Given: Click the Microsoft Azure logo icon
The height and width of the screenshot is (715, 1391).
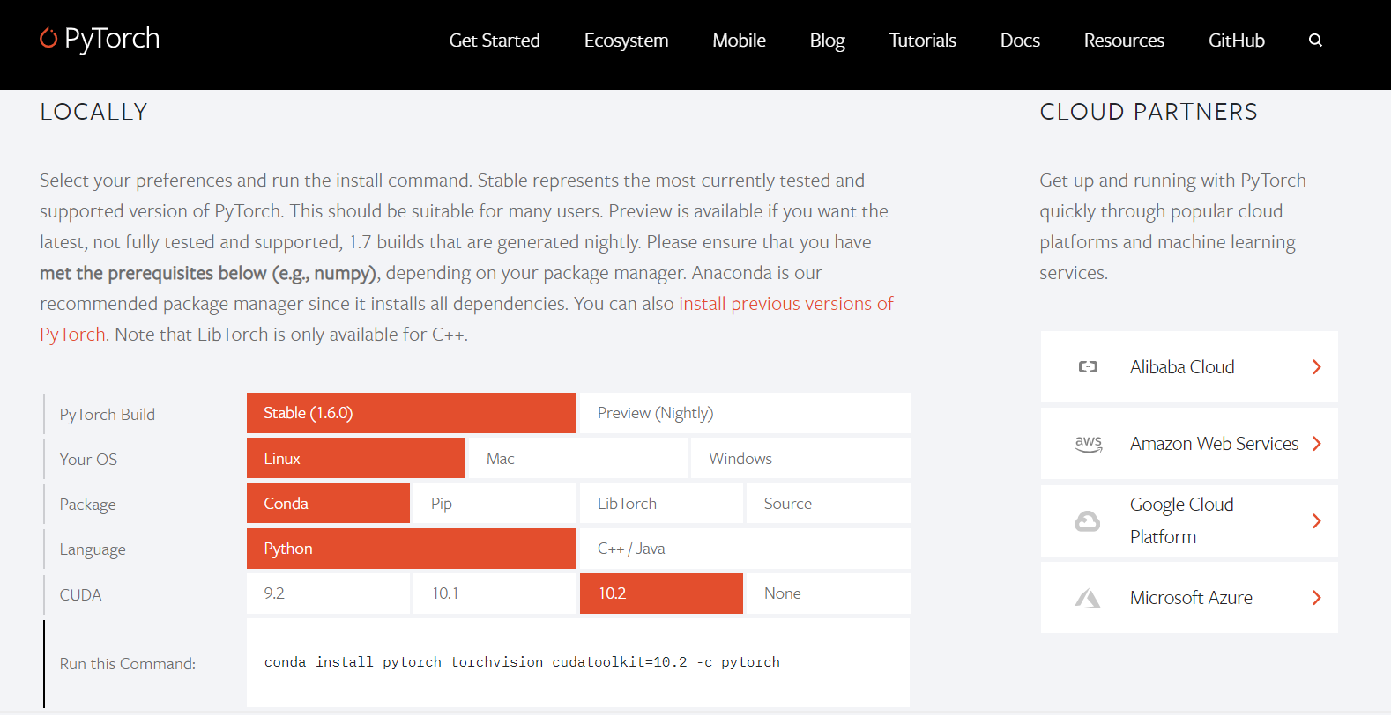Looking at the screenshot, I should coord(1088,599).
